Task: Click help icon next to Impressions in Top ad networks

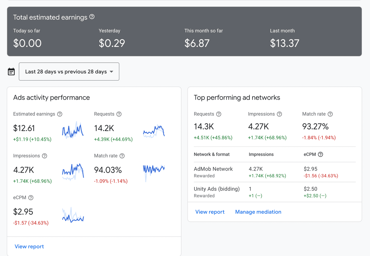Action: click(279, 114)
